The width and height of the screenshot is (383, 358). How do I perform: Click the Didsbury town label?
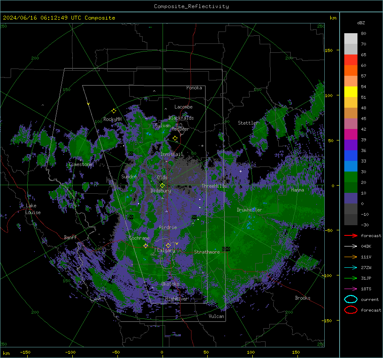pos(161,191)
